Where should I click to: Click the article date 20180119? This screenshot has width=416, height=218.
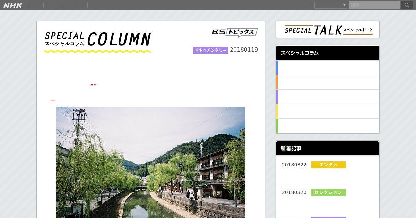point(244,50)
